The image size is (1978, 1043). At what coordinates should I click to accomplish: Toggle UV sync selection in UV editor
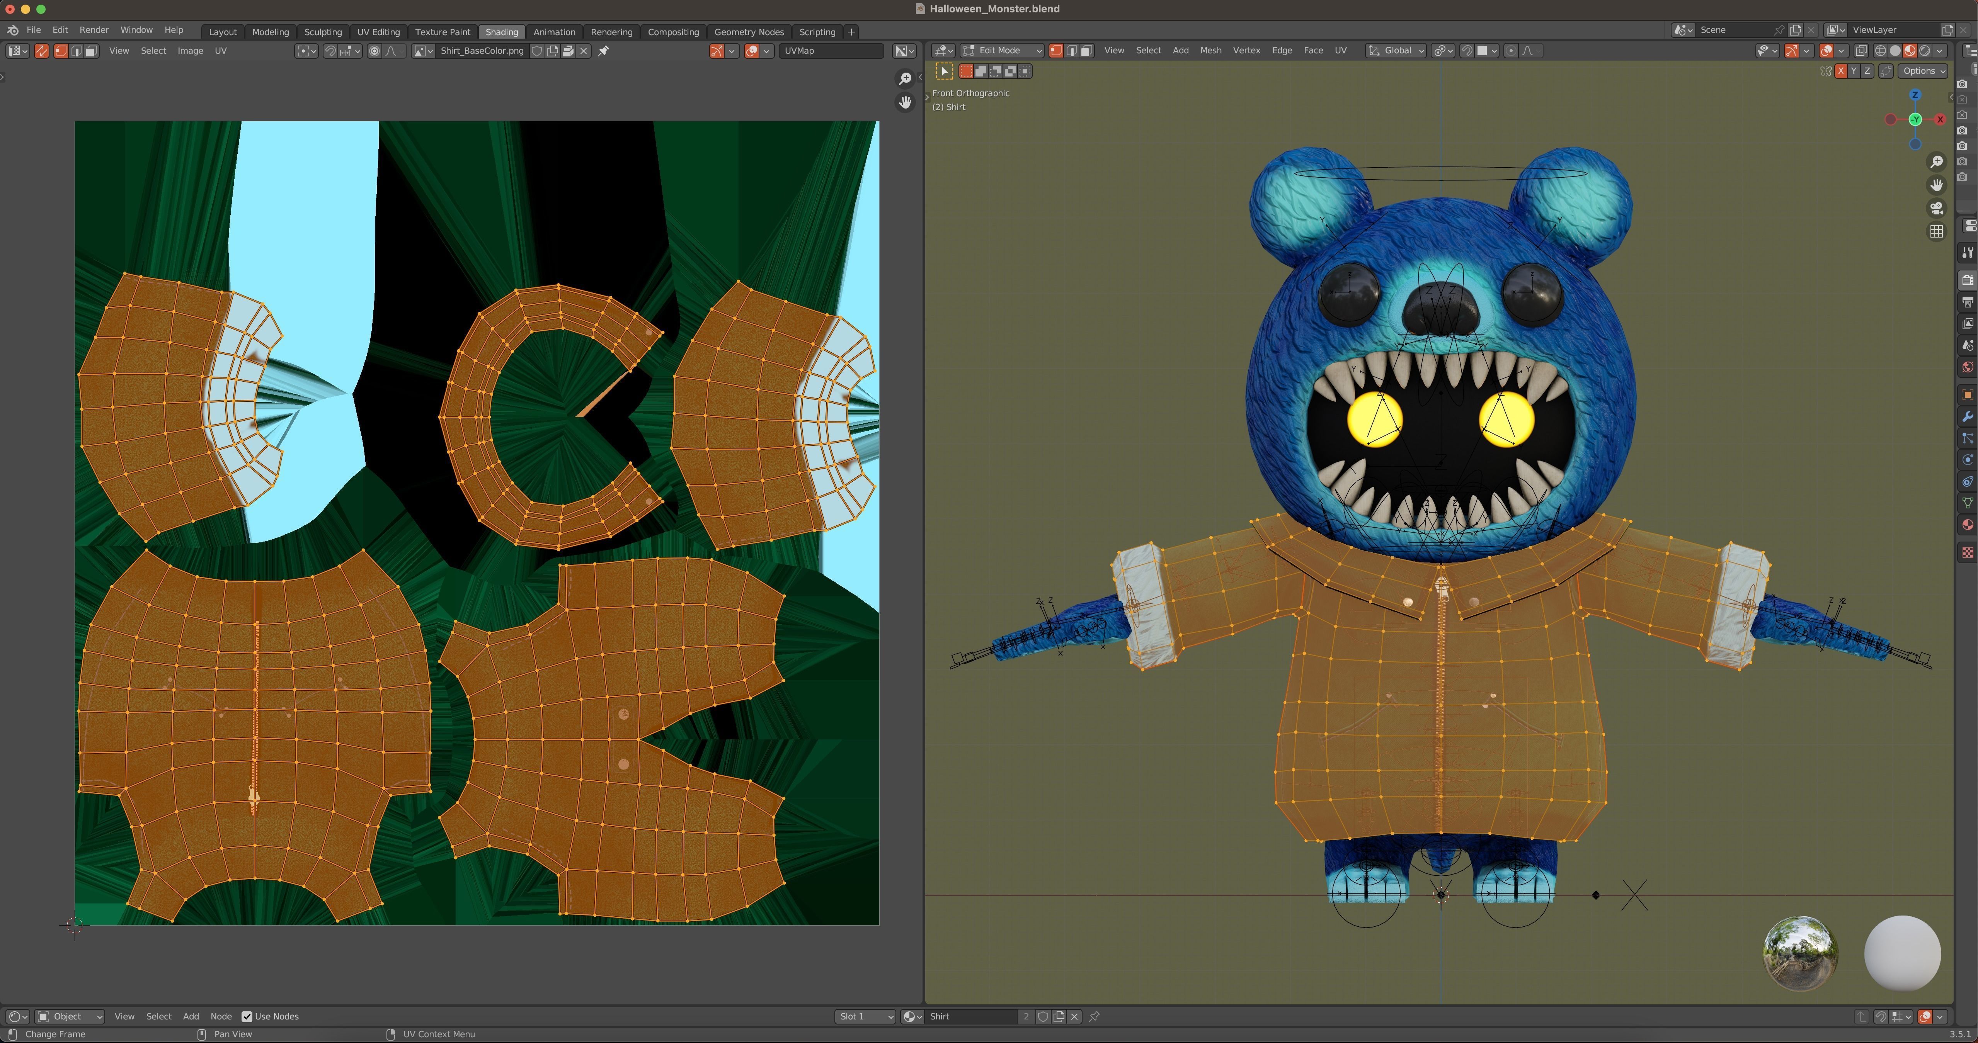click(41, 51)
